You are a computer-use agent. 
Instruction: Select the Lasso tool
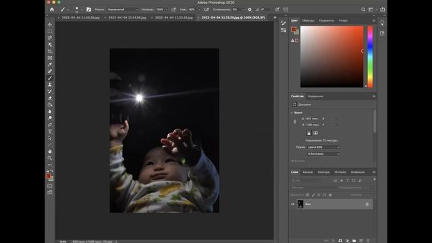click(x=50, y=38)
